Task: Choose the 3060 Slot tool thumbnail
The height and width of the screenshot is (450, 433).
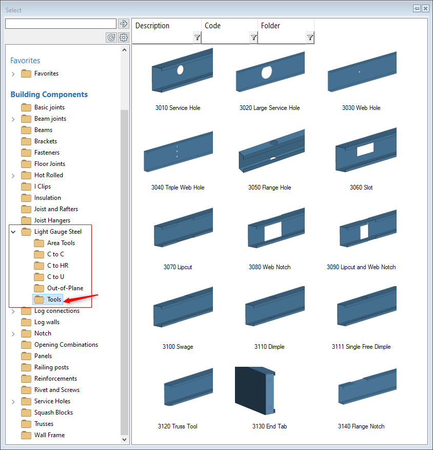Action: point(361,152)
